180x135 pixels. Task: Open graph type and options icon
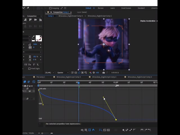pos(86,130)
